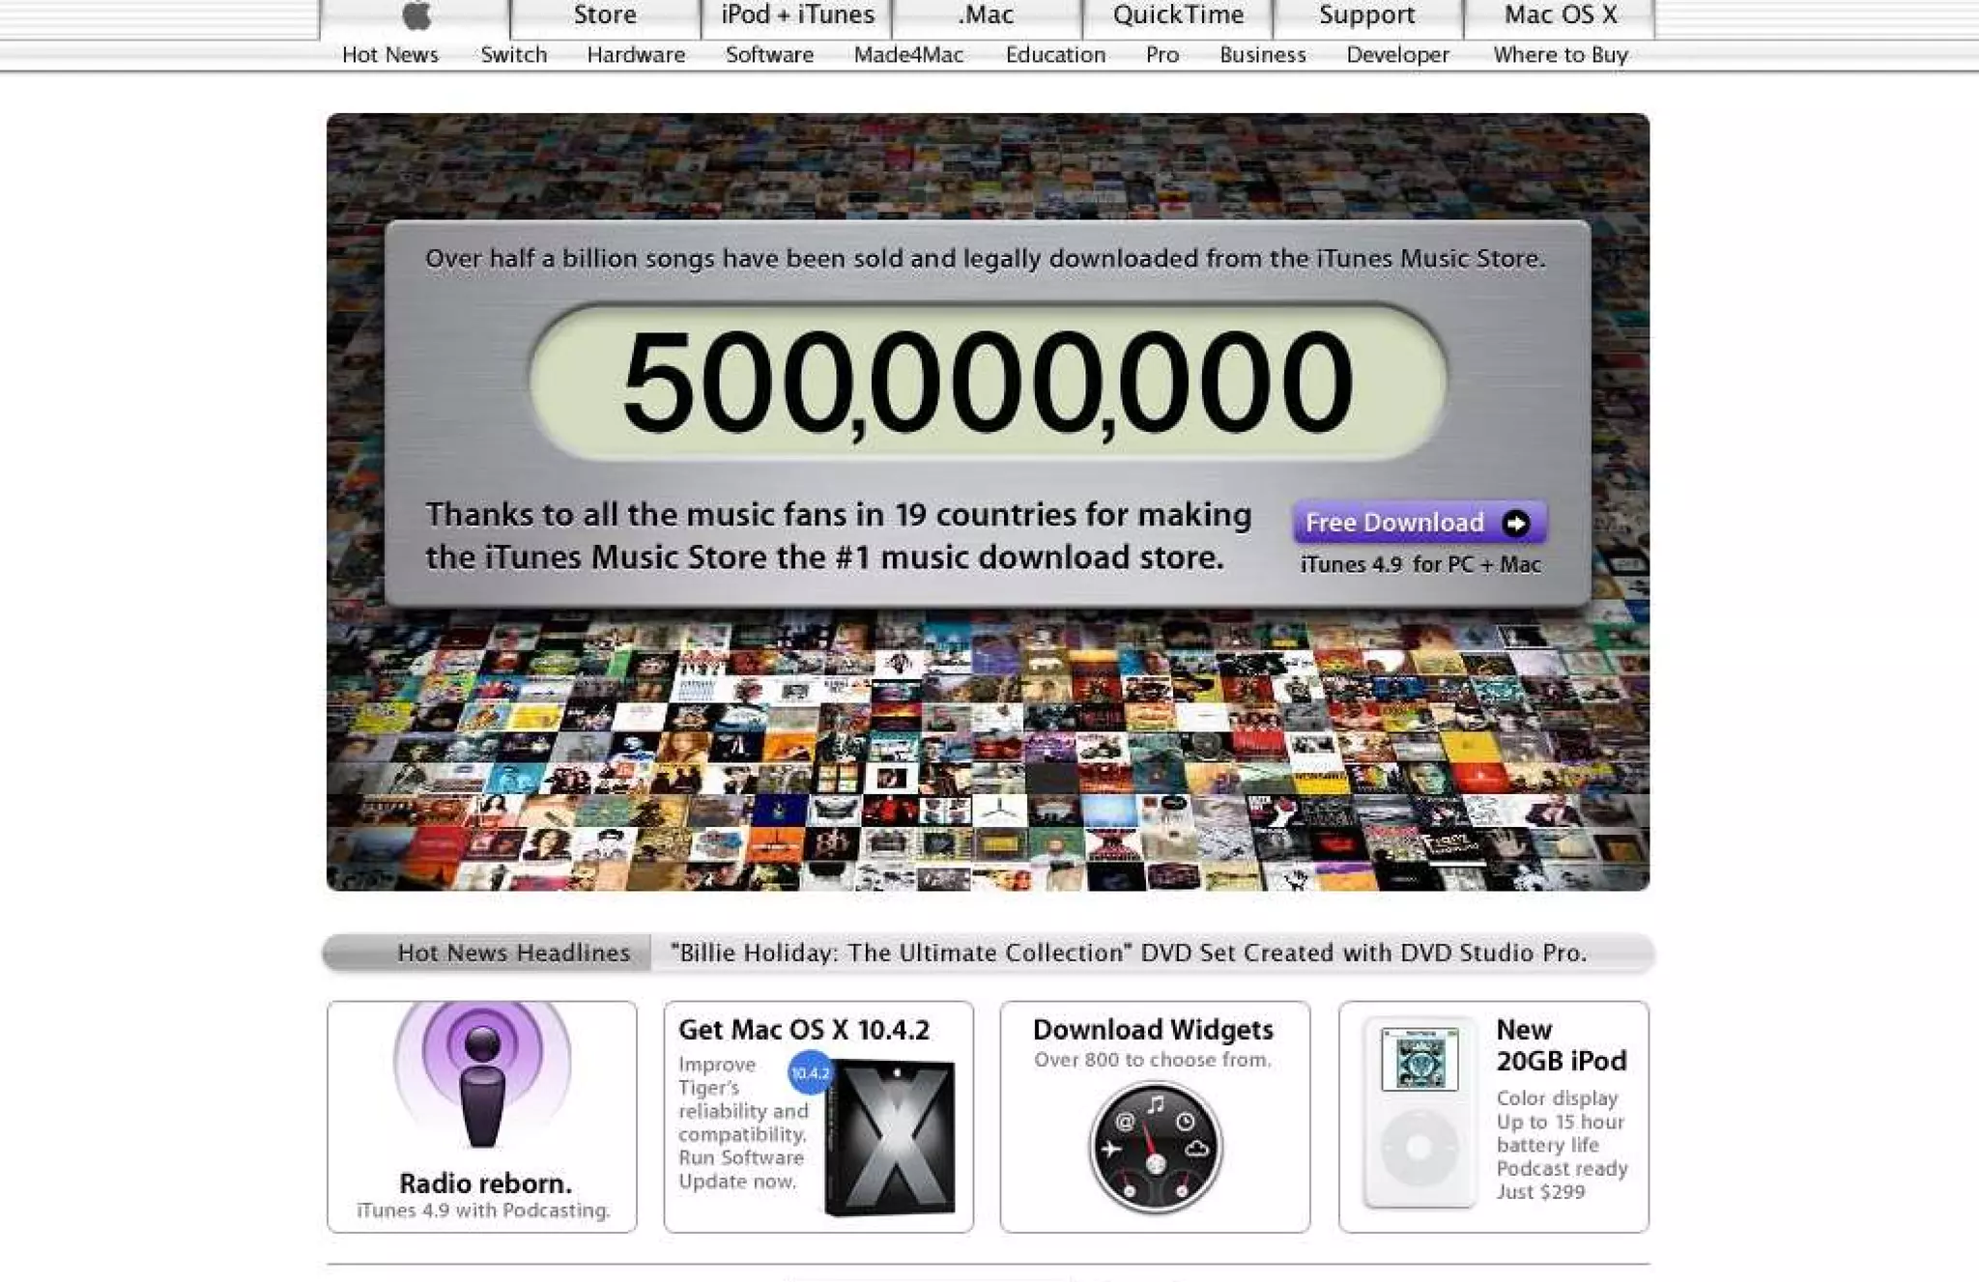Click the Free Download button

pos(1420,523)
